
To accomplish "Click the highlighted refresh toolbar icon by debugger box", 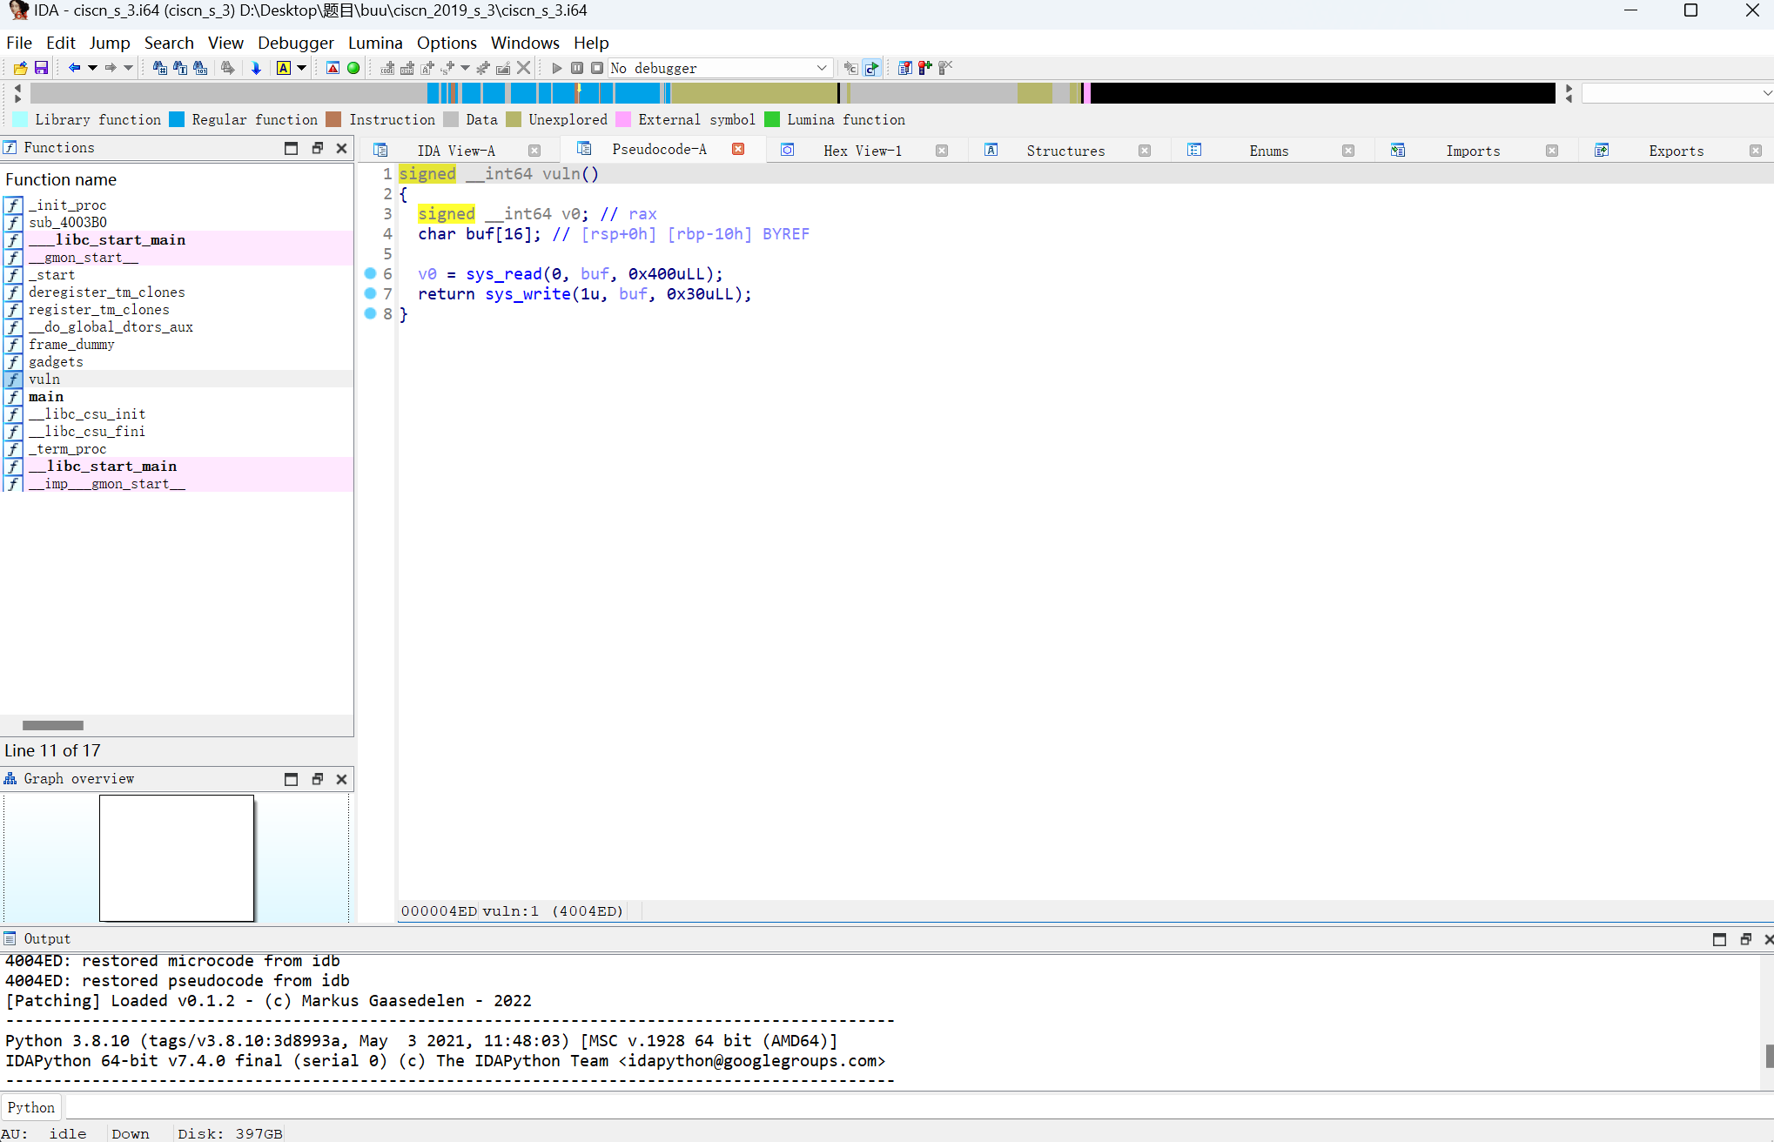I will point(871,68).
